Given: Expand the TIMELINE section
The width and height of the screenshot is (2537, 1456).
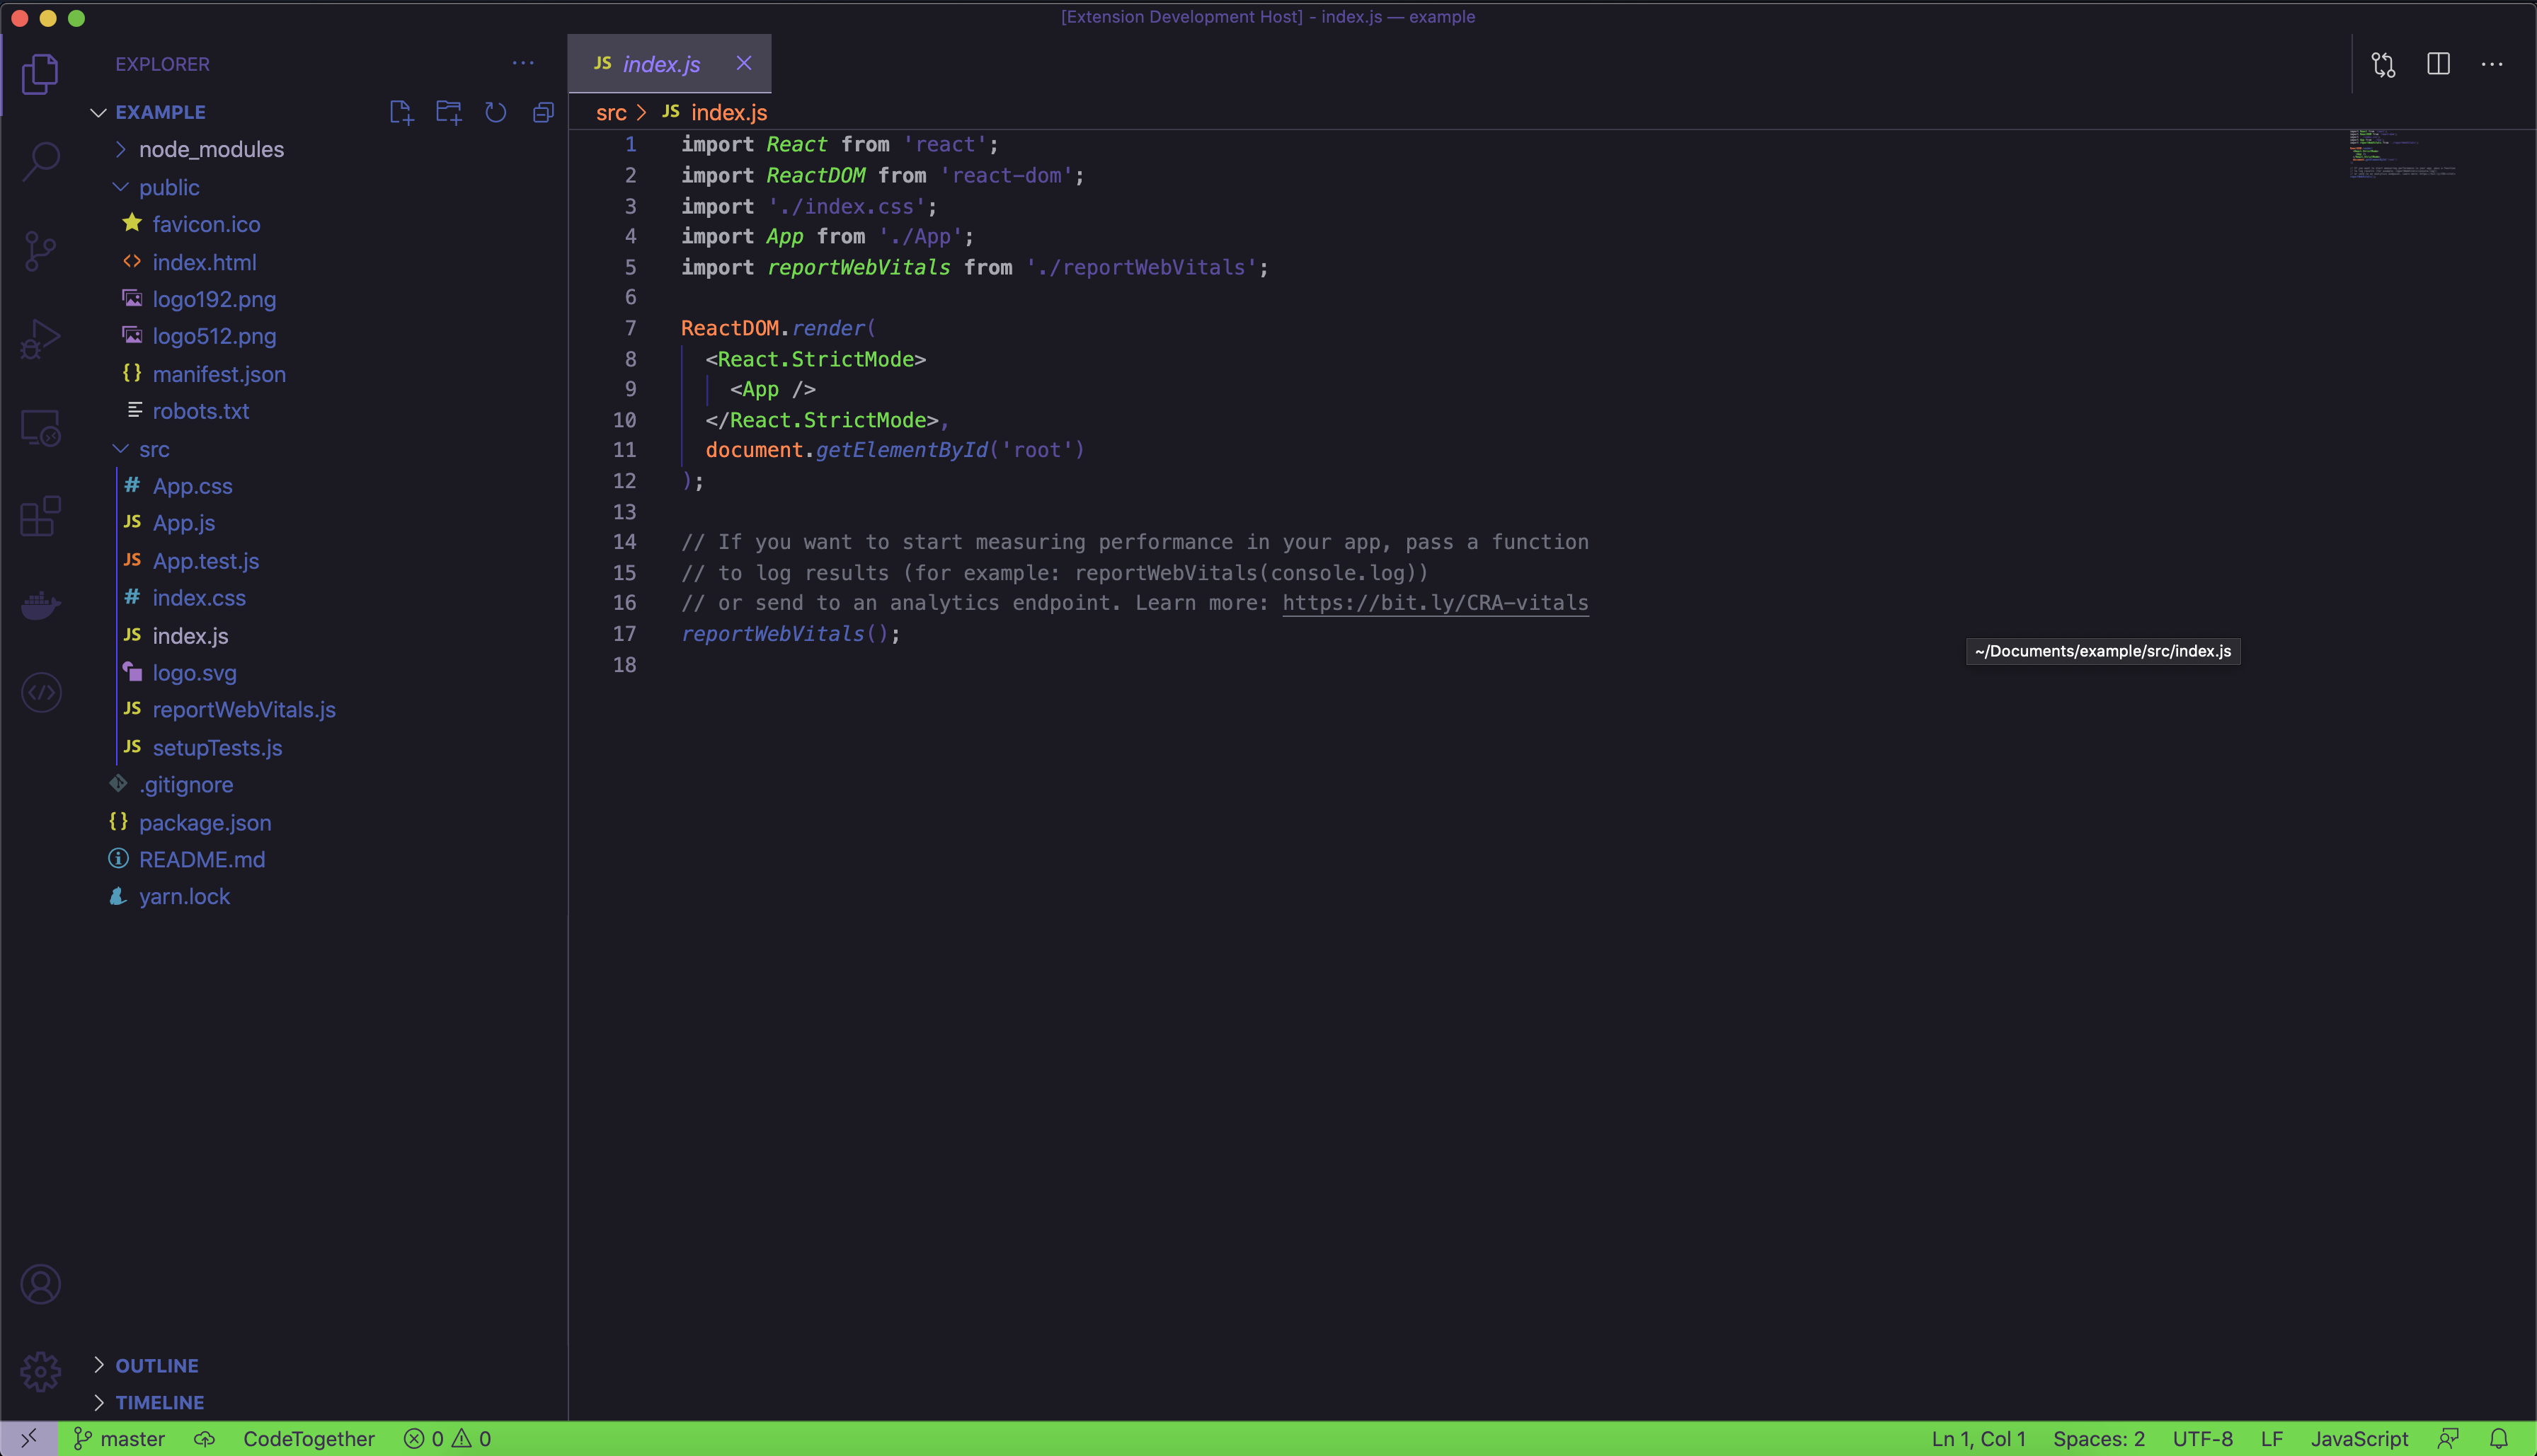Looking at the screenshot, I should [x=159, y=1402].
